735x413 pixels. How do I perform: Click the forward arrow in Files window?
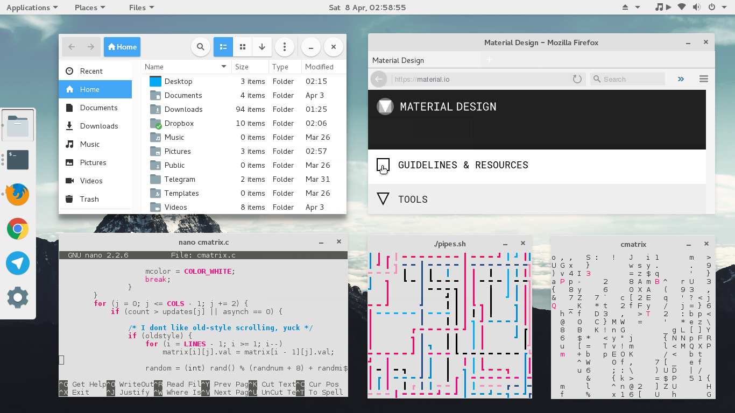point(91,47)
